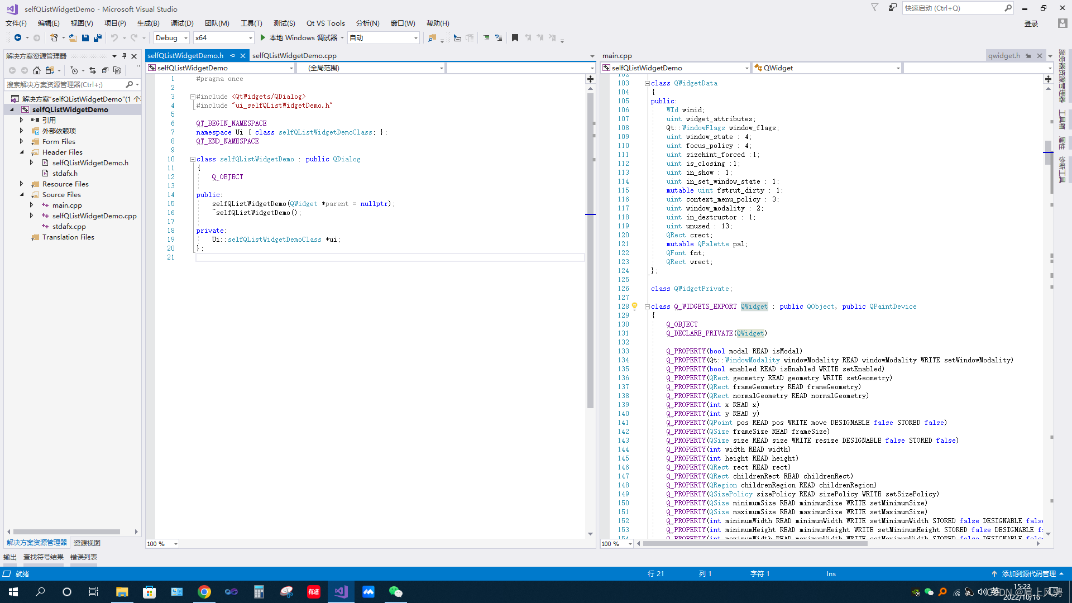Click Find in Files toolbar icon
Image resolution: width=1072 pixels, height=603 pixels.
click(432, 37)
